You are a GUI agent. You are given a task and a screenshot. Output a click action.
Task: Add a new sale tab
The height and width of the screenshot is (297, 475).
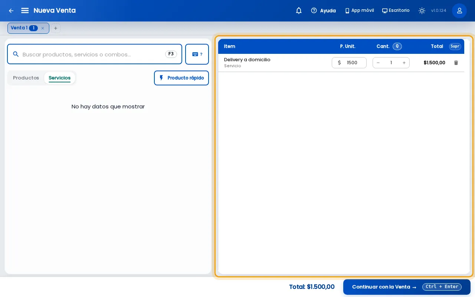click(x=56, y=28)
